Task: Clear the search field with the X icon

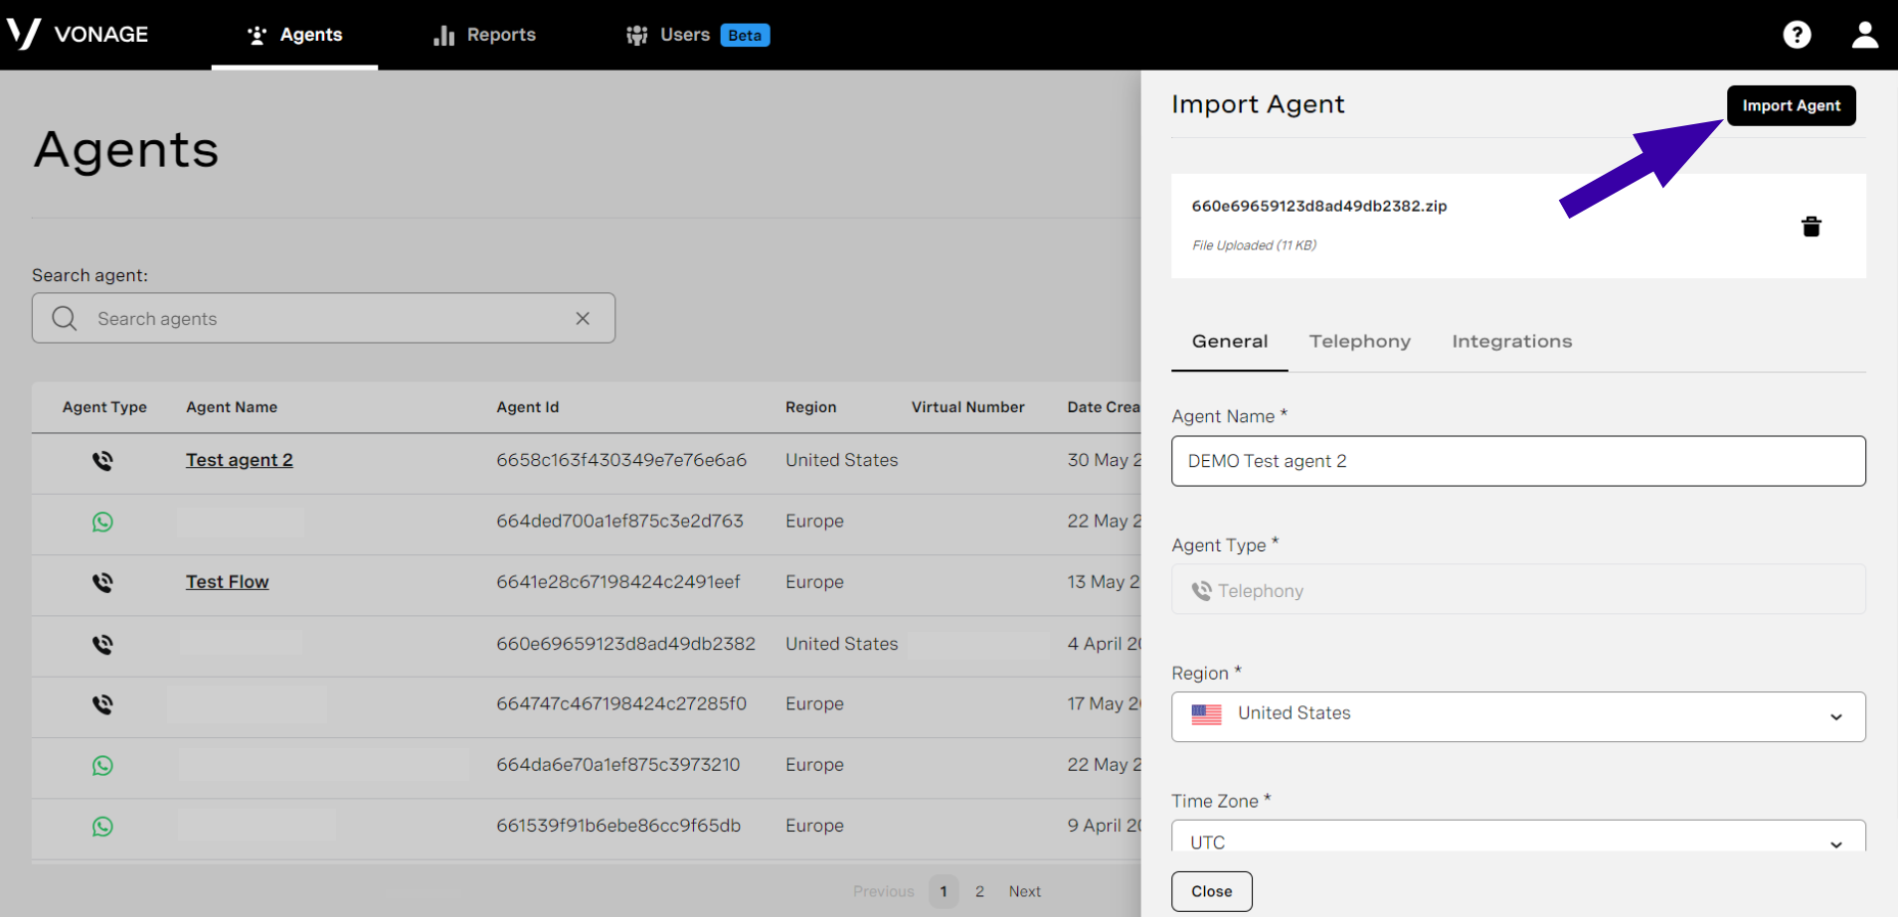Action: coord(582,318)
